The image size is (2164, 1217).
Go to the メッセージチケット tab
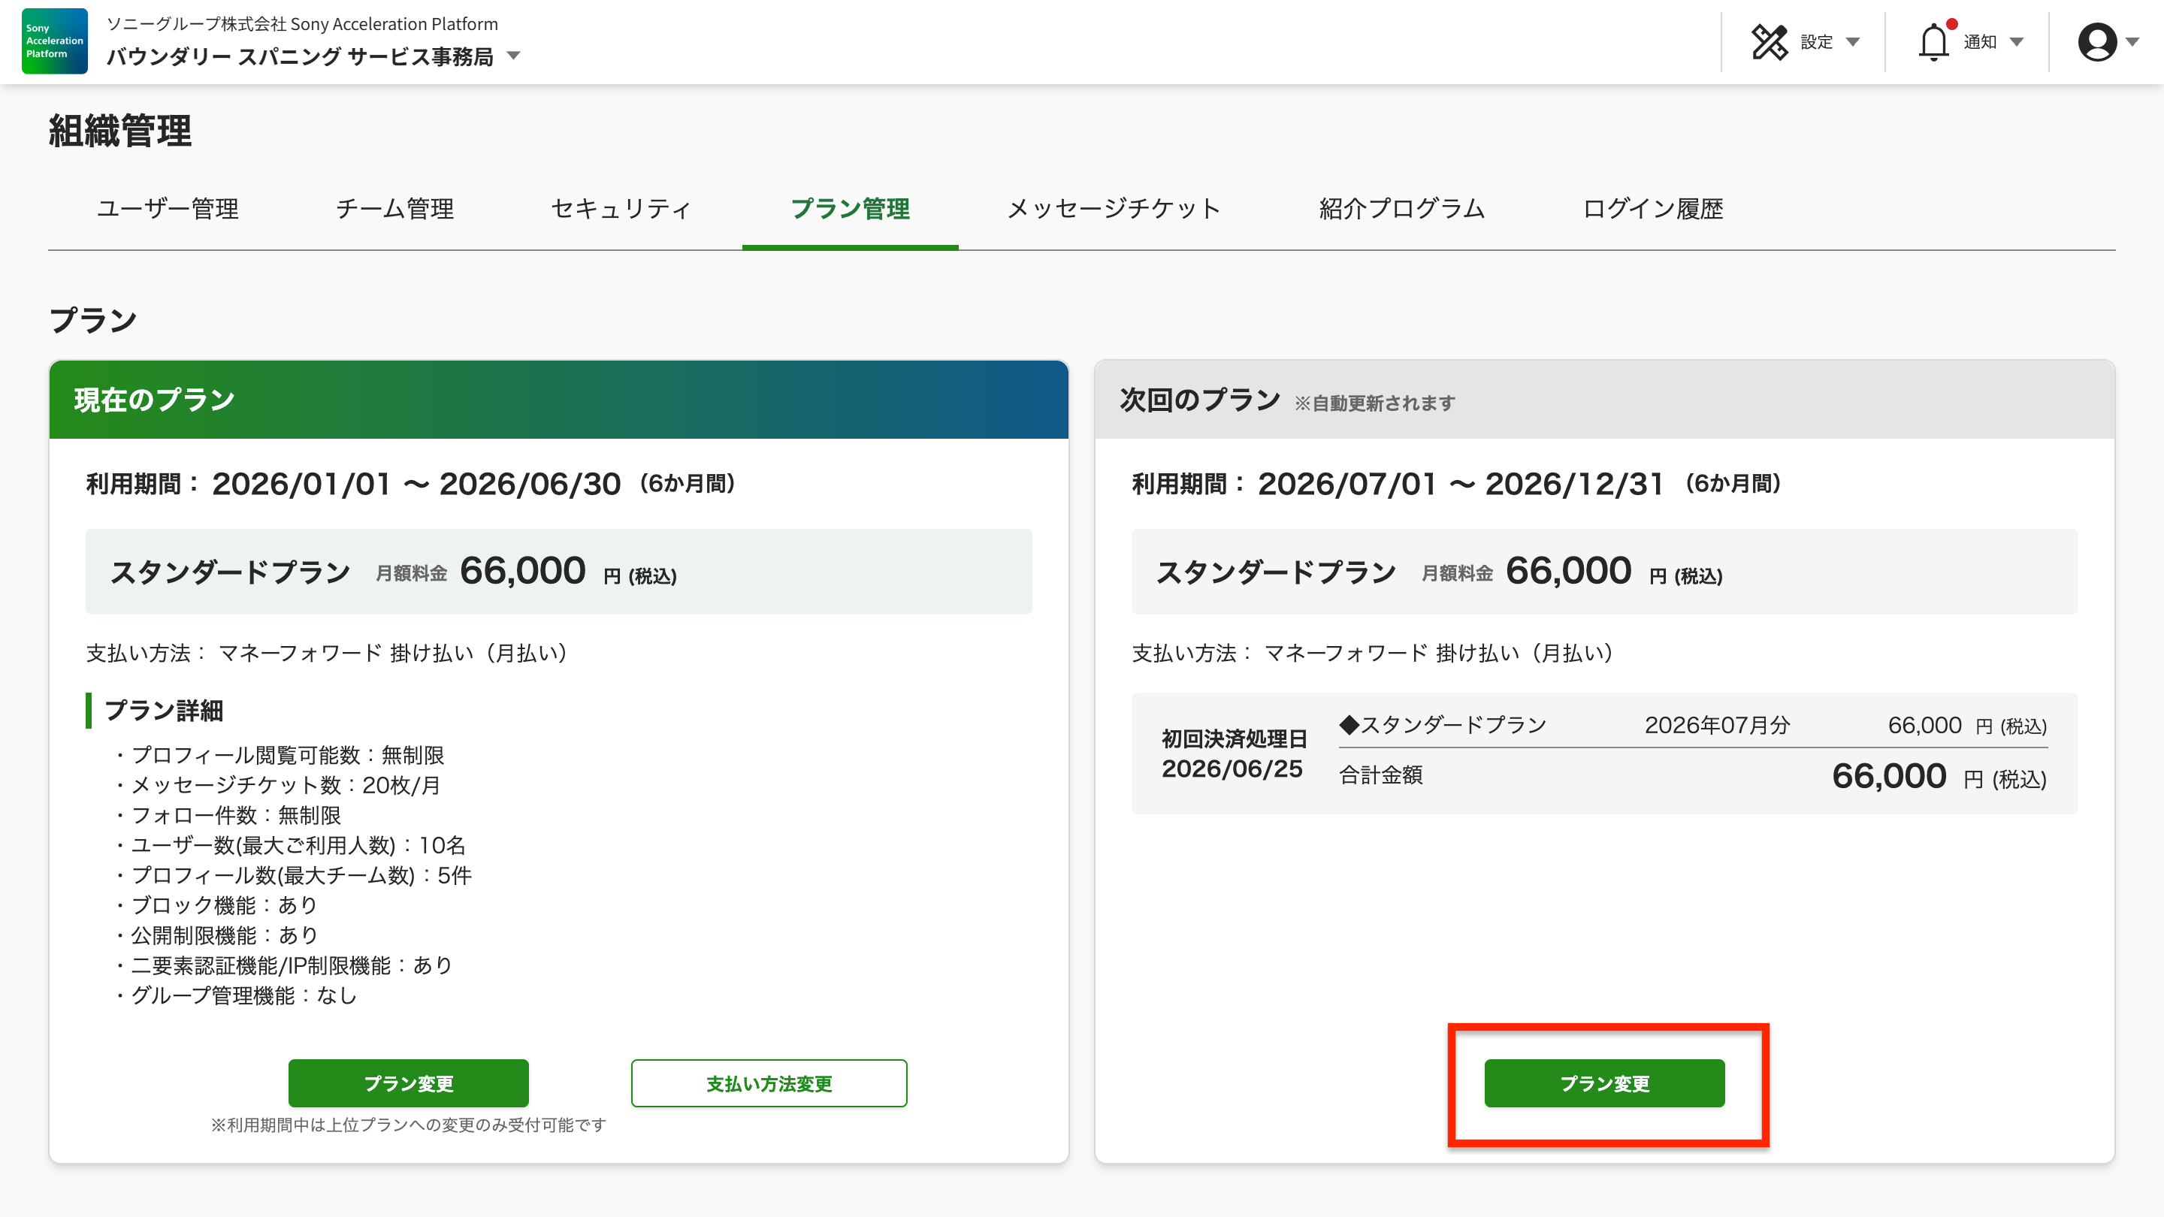[x=1113, y=208]
